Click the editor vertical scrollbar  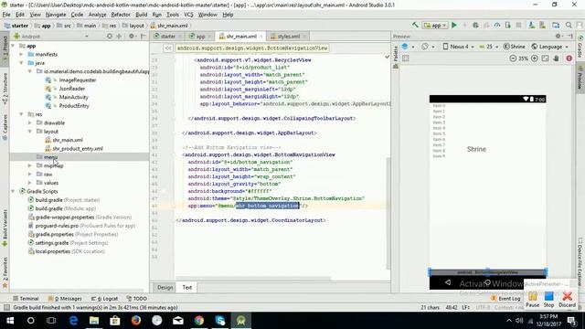coord(388,213)
